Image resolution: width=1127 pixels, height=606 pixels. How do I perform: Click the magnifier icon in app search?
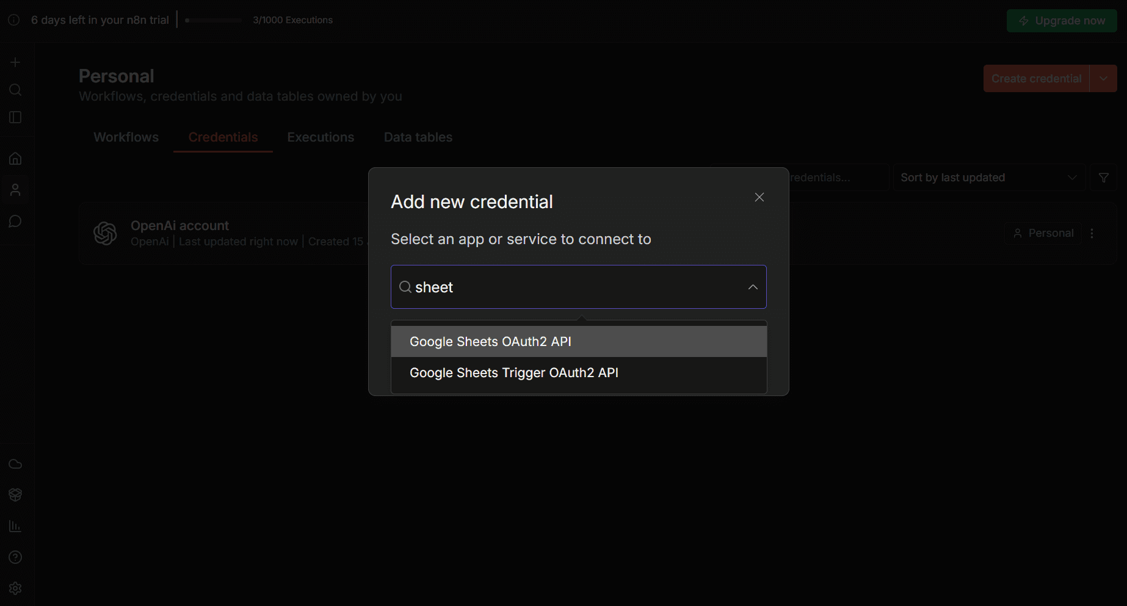point(405,287)
